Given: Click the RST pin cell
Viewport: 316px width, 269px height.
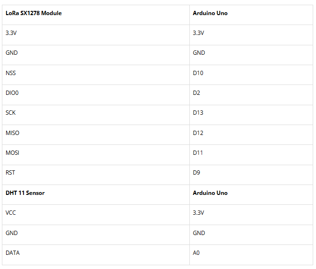Looking at the screenshot, I should pyautogui.click(x=10, y=173).
